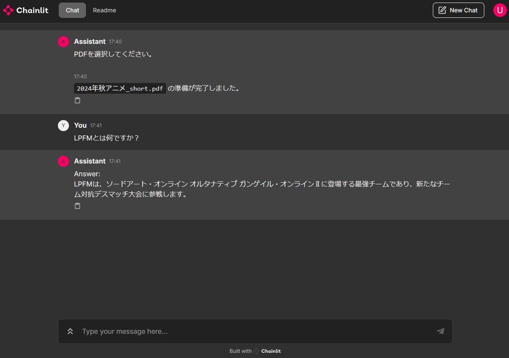This screenshot has height=358, width=509.
Task: Toggle the Chat view selection
Action: click(72, 10)
